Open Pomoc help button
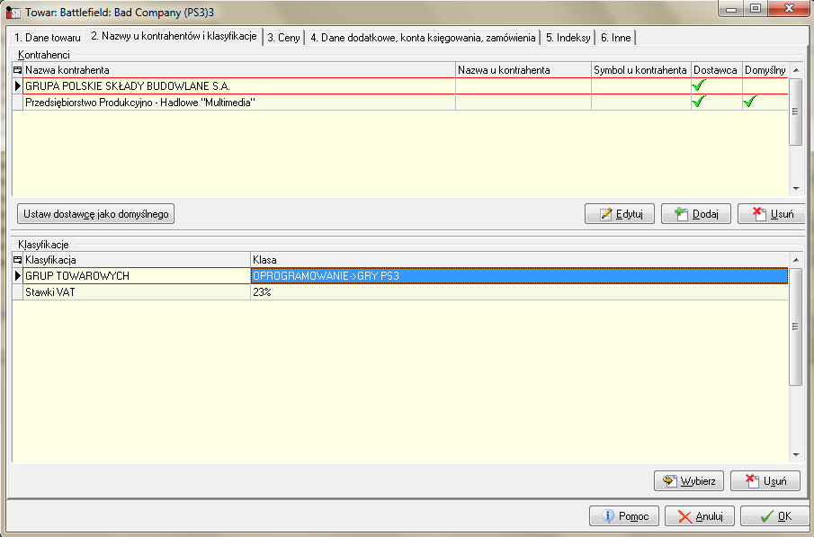This screenshot has height=537, width=814. tap(624, 515)
